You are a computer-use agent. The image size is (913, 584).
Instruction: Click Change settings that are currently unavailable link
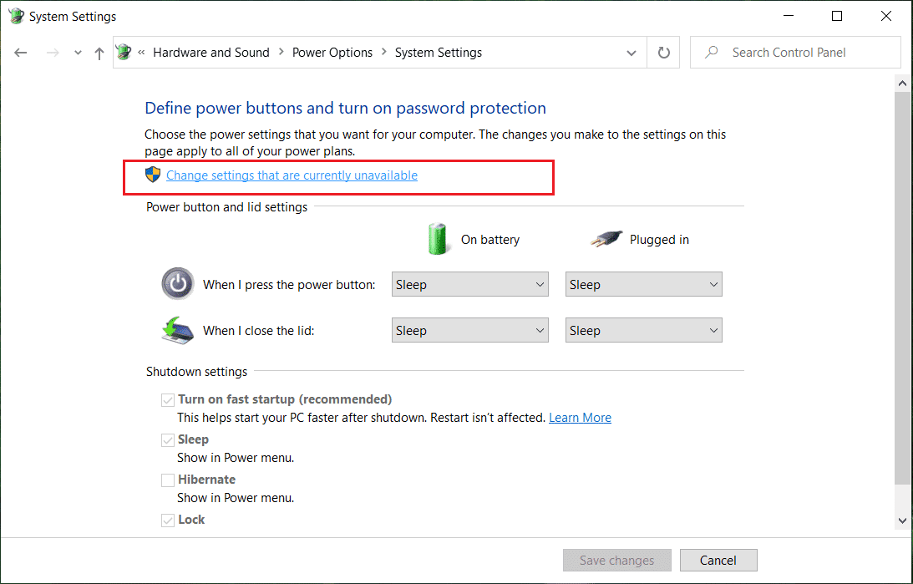point(291,175)
